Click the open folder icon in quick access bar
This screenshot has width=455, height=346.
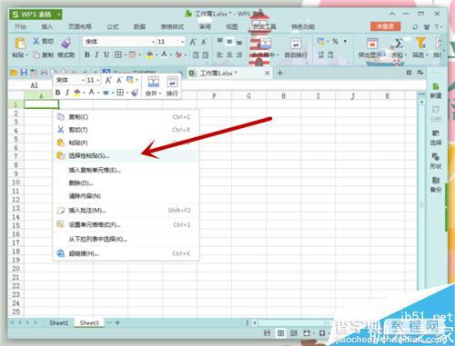14,73
